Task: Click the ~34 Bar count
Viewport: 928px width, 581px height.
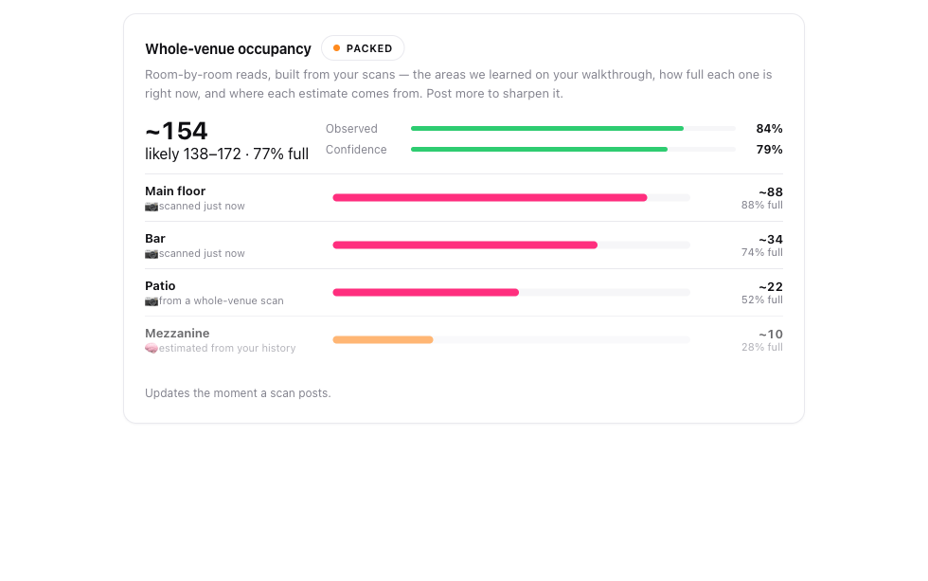Action: click(x=771, y=239)
